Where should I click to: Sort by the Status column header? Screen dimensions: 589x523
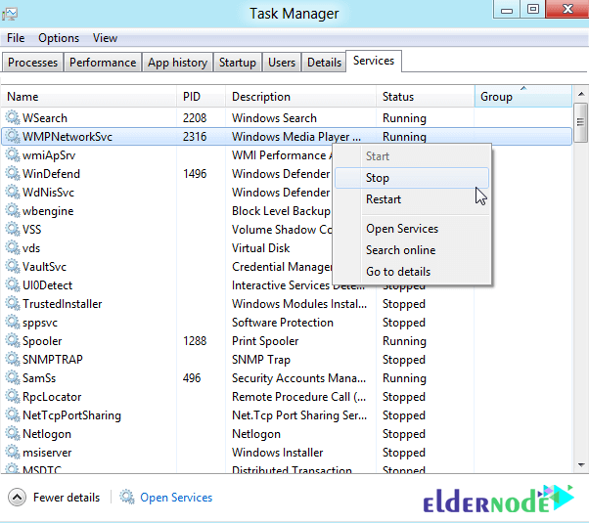click(426, 97)
